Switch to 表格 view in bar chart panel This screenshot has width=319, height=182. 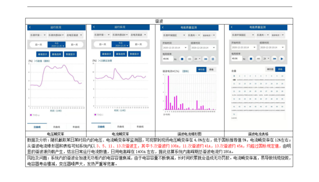212,70
